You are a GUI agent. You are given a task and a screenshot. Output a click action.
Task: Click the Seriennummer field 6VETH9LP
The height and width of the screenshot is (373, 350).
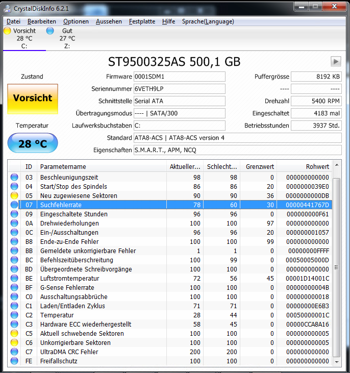180,89
